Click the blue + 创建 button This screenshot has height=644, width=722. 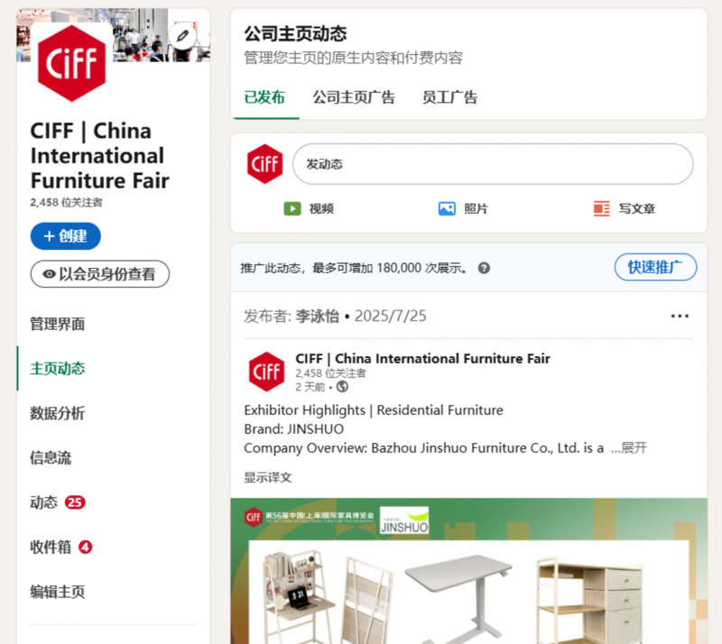(65, 236)
